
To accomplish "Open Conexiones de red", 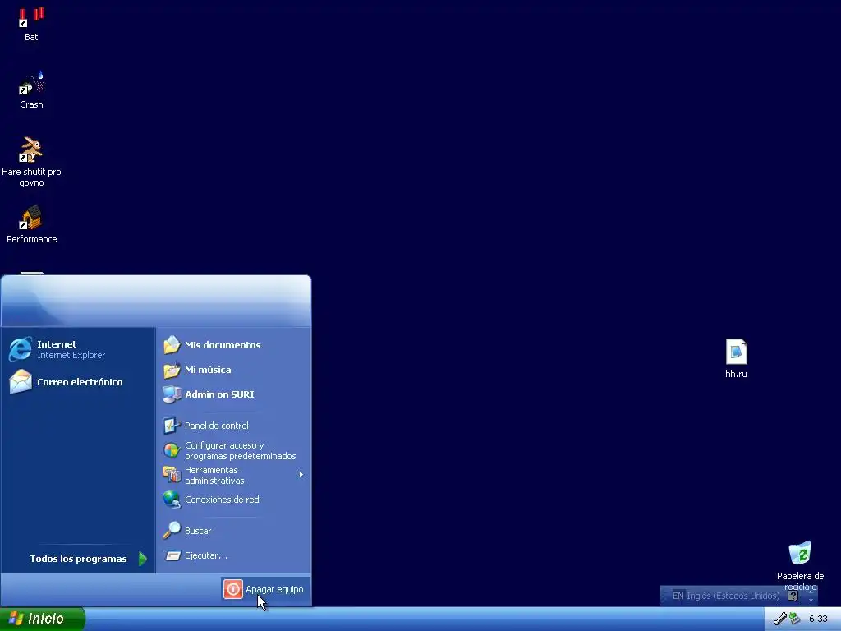I will [234, 500].
